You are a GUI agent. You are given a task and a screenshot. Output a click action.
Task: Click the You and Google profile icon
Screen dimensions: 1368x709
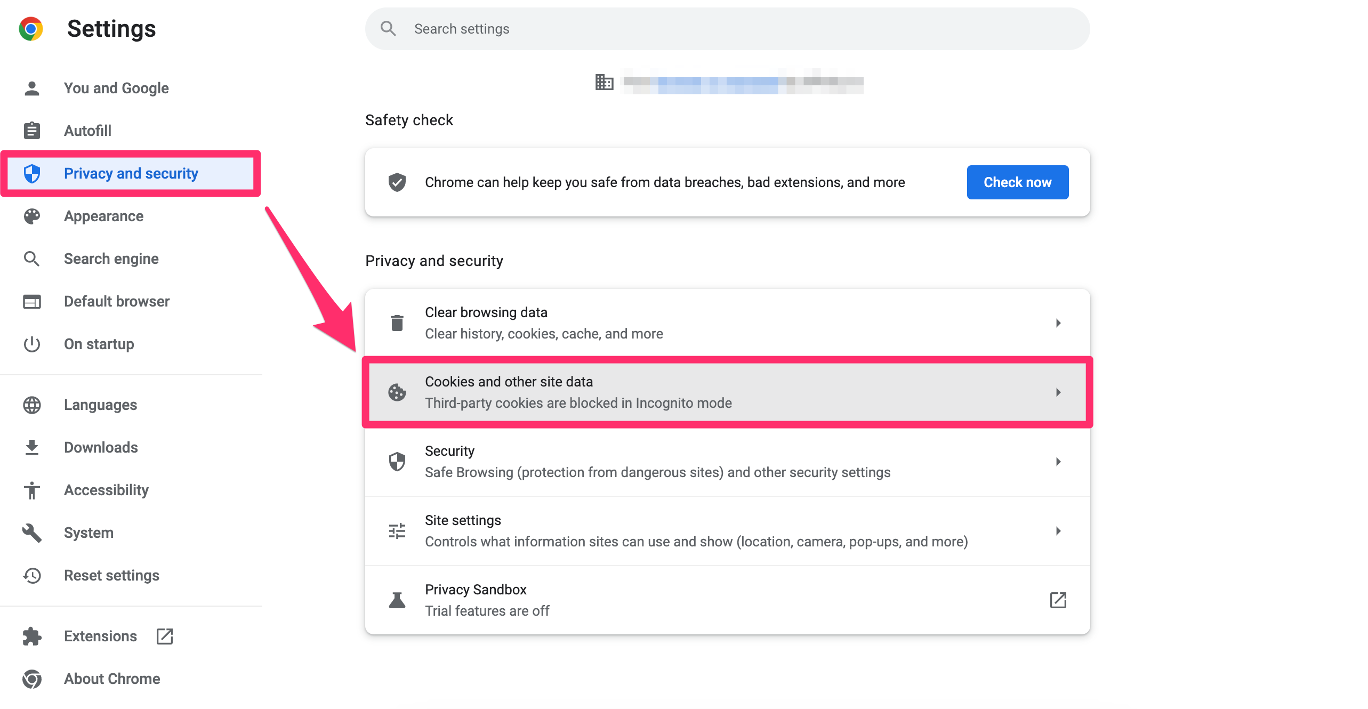[32, 87]
